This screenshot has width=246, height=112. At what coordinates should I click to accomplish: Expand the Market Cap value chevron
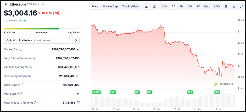[78, 49]
